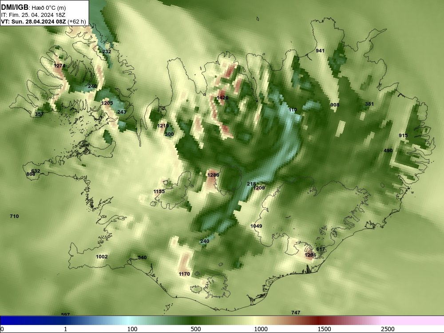Click the 941 height value
The image size is (444, 333).
(320, 51)
